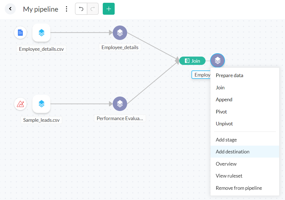Select the Sample_leads.csv source stage icon
Image resolution: width=285 pixels, height=200 pixels.
[42, 104]
